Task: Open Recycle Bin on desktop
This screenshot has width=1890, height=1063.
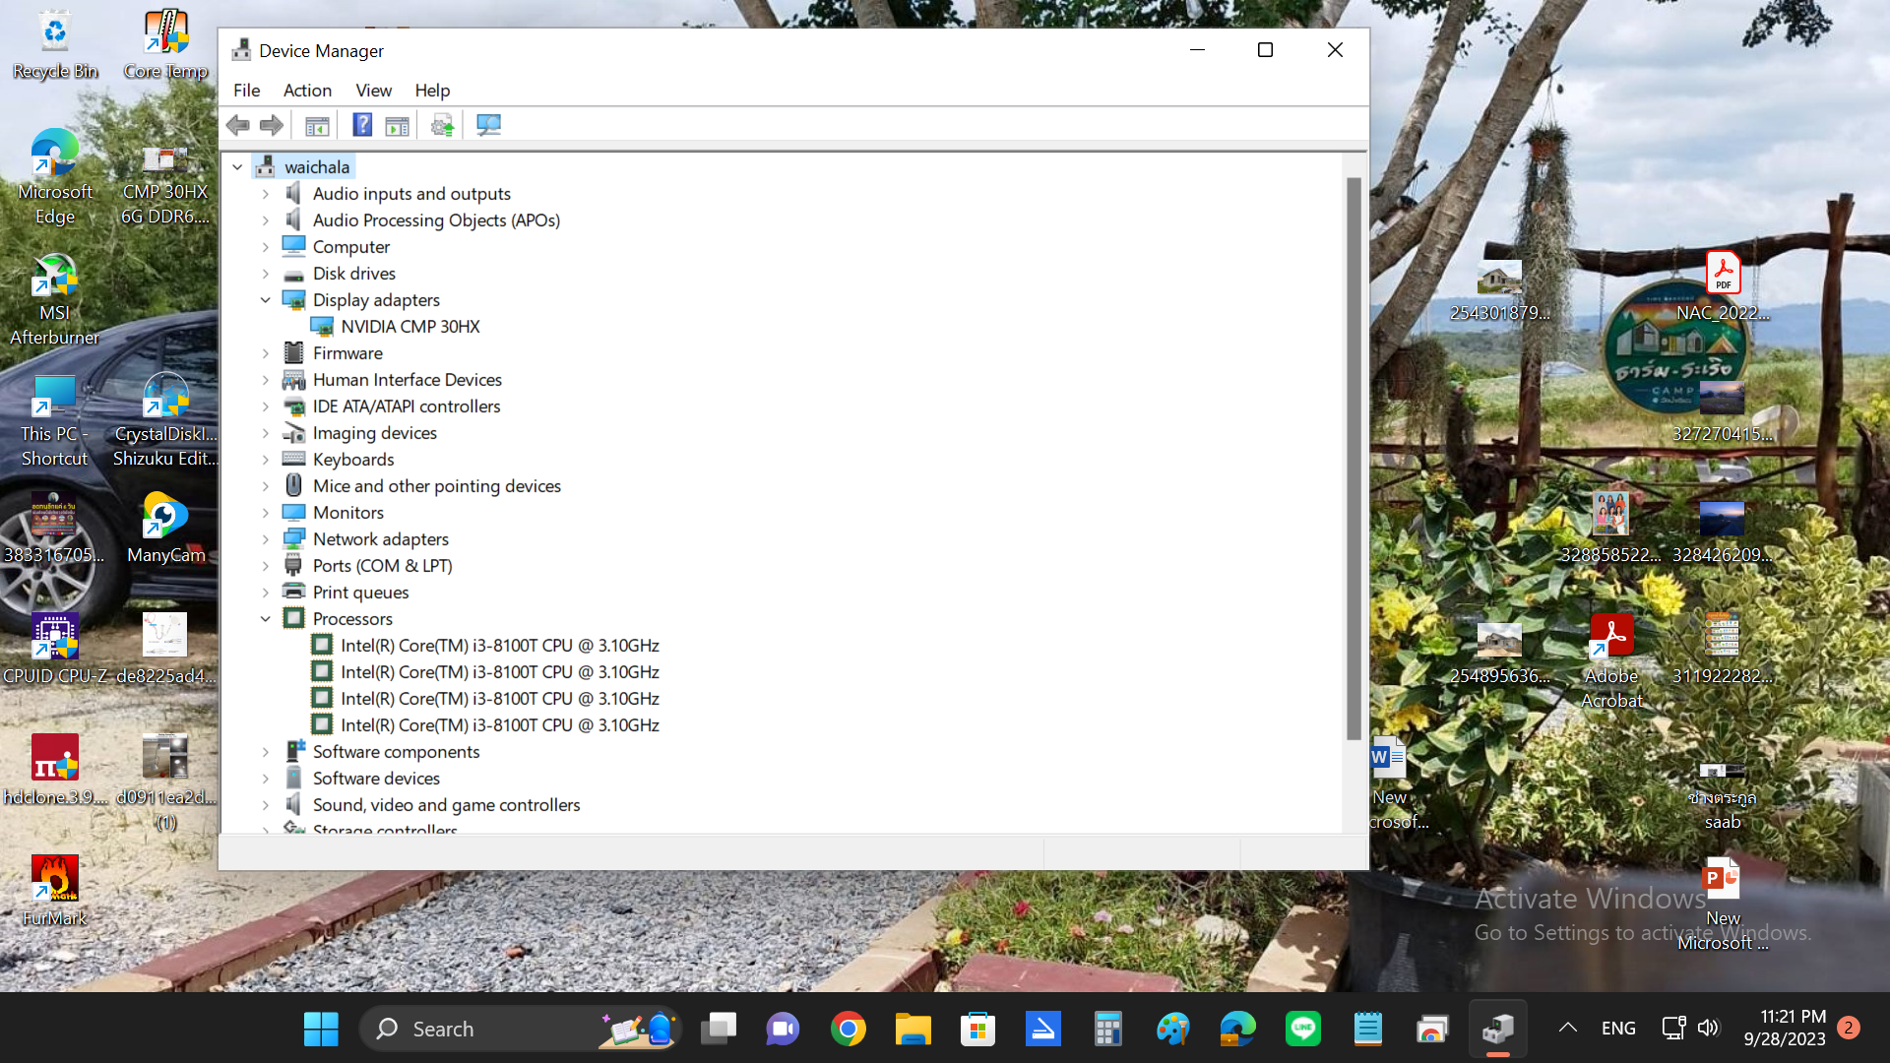Action: (x=55, y=44)
